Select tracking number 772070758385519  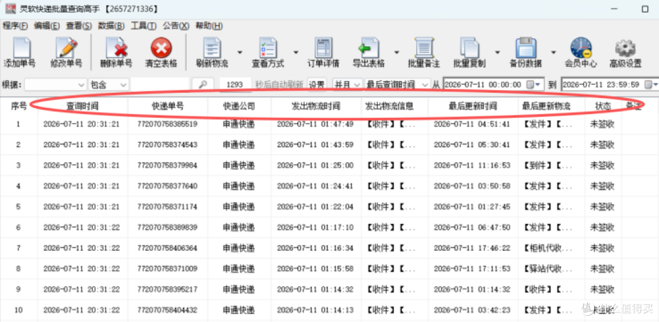point(167,124)
